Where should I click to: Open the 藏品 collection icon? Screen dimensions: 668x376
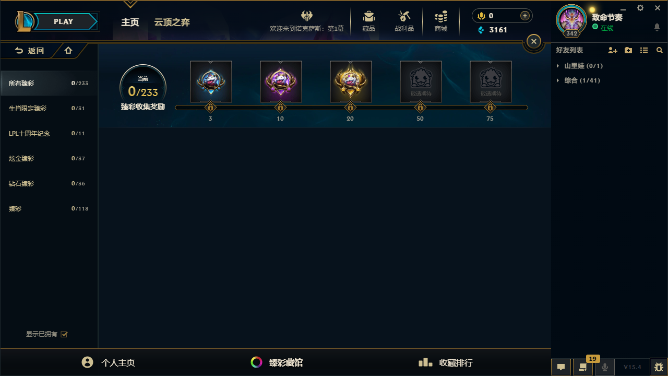coord(369,21)
